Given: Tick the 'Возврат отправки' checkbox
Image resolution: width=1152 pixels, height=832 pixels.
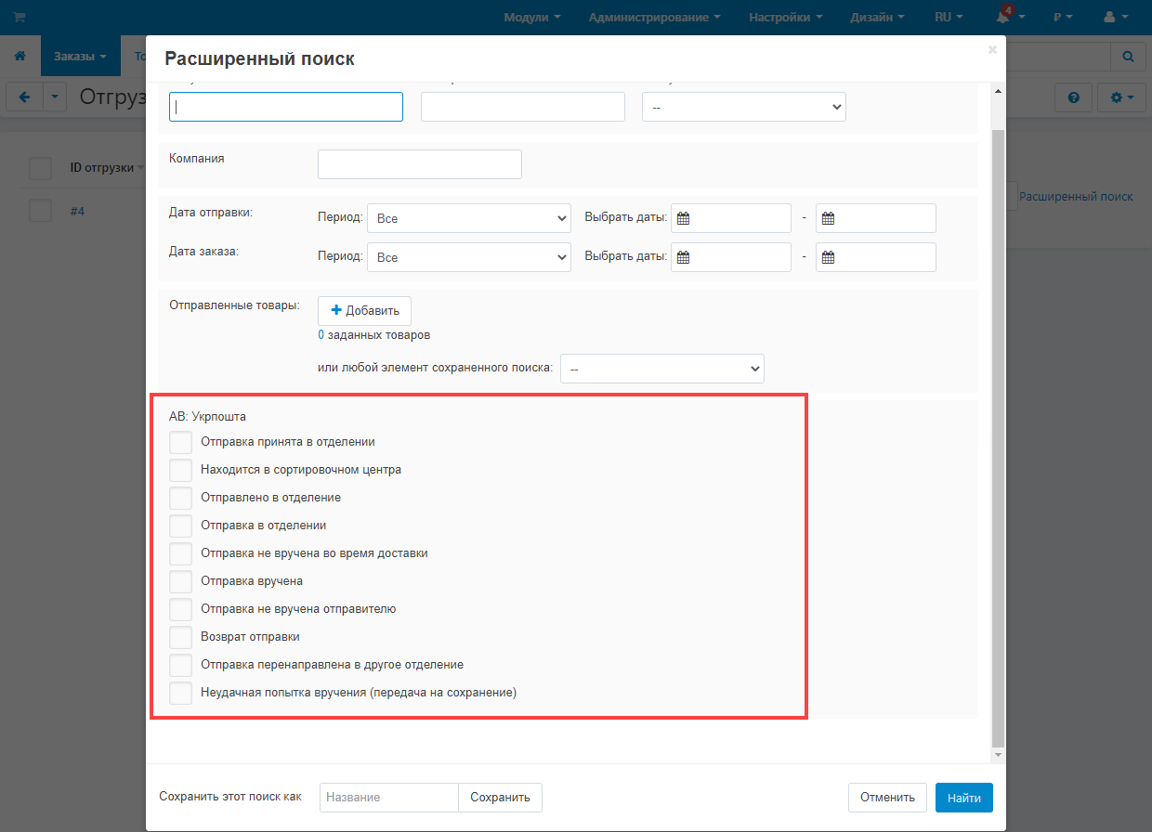Looking at the screenshot, I should 181,637.
